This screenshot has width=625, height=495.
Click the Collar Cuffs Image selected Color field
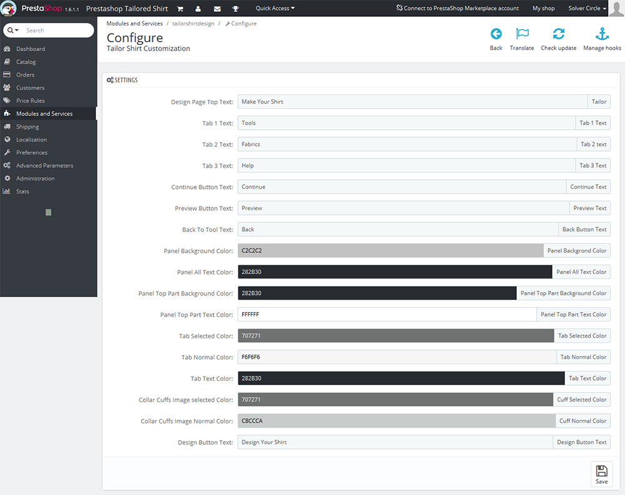point(396,399)
